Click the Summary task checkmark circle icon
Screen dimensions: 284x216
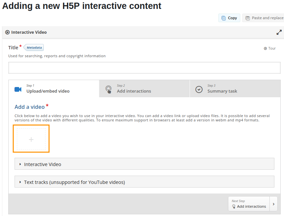(x=199, y=89)
